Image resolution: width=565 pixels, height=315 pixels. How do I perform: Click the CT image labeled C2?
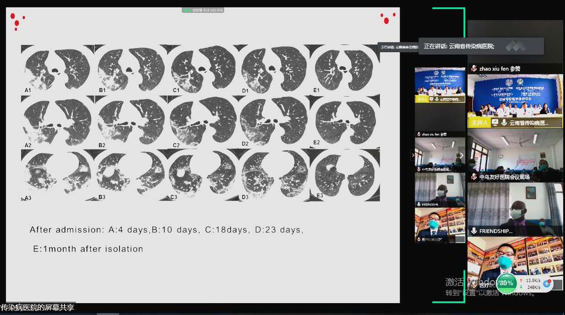pos(204,123)
